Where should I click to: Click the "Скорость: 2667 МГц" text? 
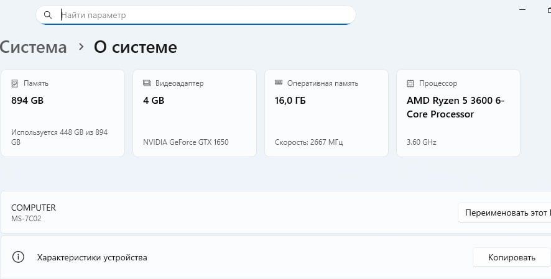[308, 142]
